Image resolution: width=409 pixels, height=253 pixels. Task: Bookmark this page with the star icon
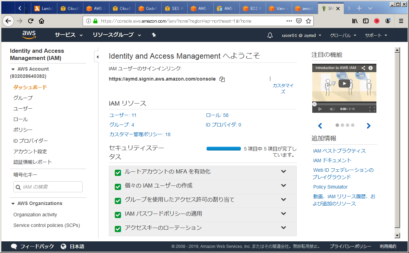(308, 21)
